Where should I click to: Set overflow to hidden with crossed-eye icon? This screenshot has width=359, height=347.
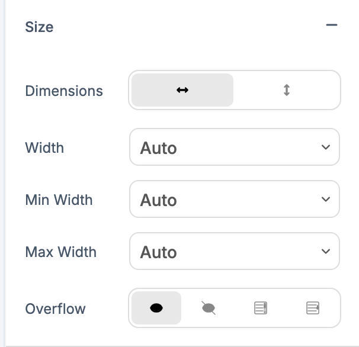point(209,308)
